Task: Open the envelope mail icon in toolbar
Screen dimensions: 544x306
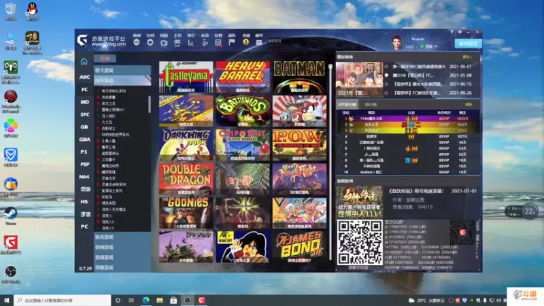Action: coord(259,42)
